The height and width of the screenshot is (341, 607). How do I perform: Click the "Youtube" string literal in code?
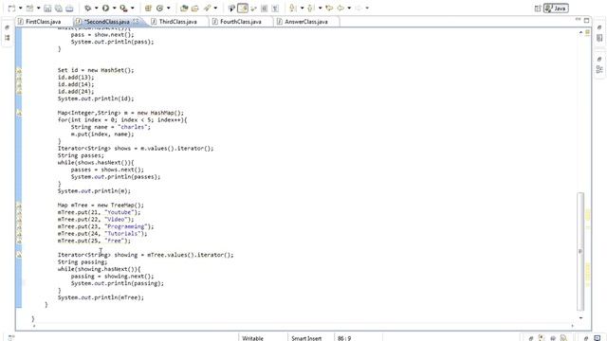coord(120,212)
